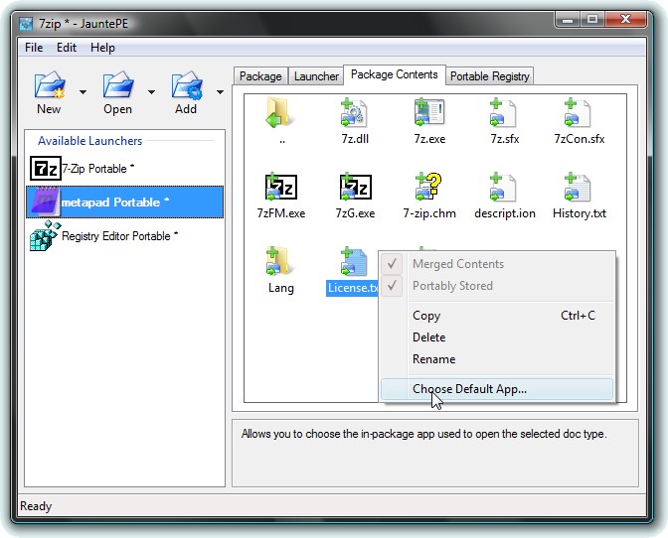The image size is (668, 538).
Task: Choose Delete from the context menu
Action: coord(497,337)
